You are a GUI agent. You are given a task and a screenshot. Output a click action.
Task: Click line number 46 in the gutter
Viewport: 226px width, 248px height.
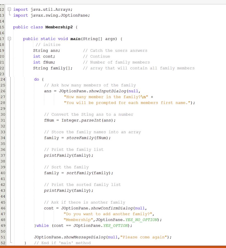point(3,208)
